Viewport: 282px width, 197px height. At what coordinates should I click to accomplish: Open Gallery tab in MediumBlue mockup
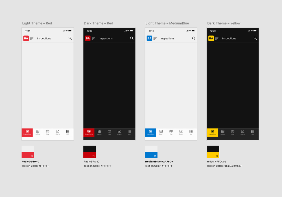point(161,132)
